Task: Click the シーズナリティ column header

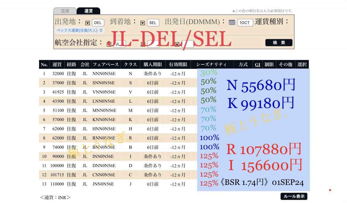Action: (x=212, y=64)
